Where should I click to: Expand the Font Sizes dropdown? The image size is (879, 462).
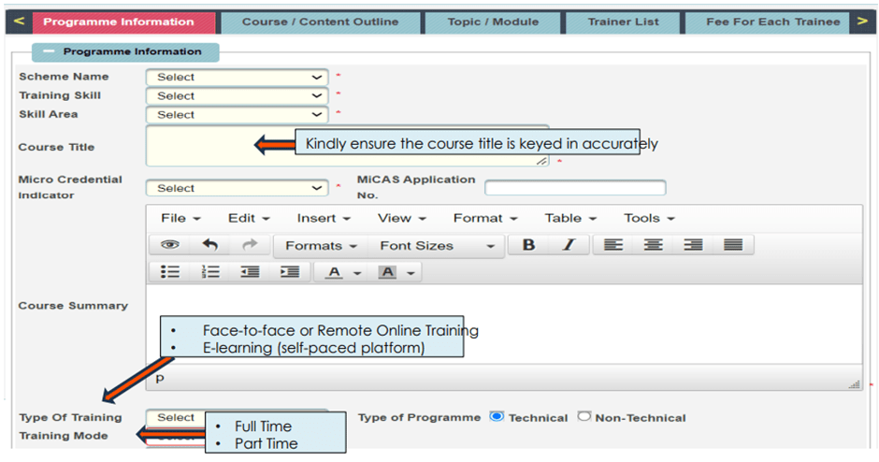[437, 246]
